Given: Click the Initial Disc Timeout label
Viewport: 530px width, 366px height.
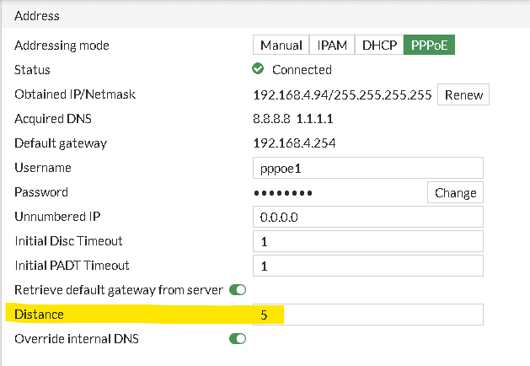Looking at the screenshot, I should click(68, 241).
